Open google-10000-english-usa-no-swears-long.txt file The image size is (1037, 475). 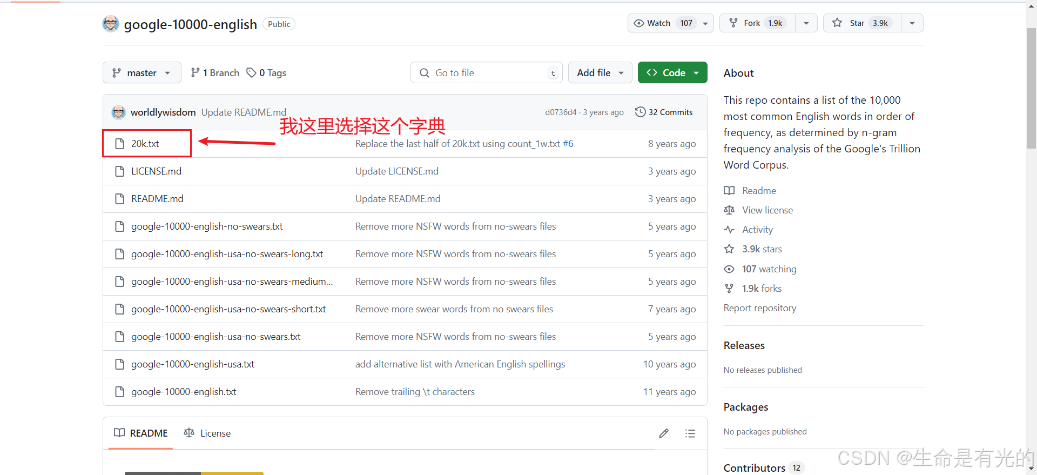pyautogui.click(x=227, y=253)
